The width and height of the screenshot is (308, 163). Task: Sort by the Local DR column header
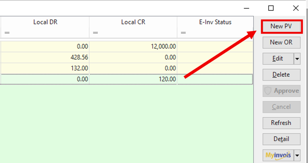click(45, 22)
